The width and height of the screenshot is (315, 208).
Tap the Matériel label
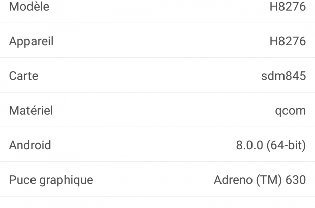pyautogui.click(x=30, y=111)
